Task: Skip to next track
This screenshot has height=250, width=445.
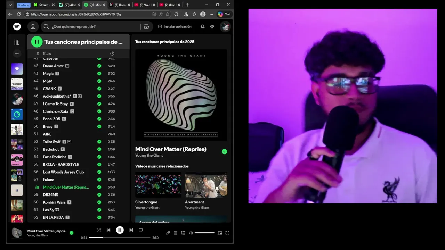Action: 131,230
